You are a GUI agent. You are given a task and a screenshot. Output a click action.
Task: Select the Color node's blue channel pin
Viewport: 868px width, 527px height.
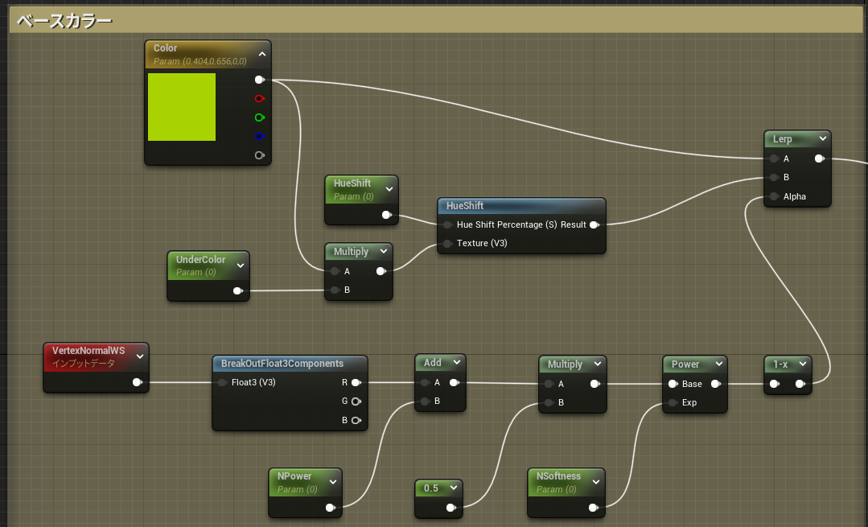(x=260, y=136)
